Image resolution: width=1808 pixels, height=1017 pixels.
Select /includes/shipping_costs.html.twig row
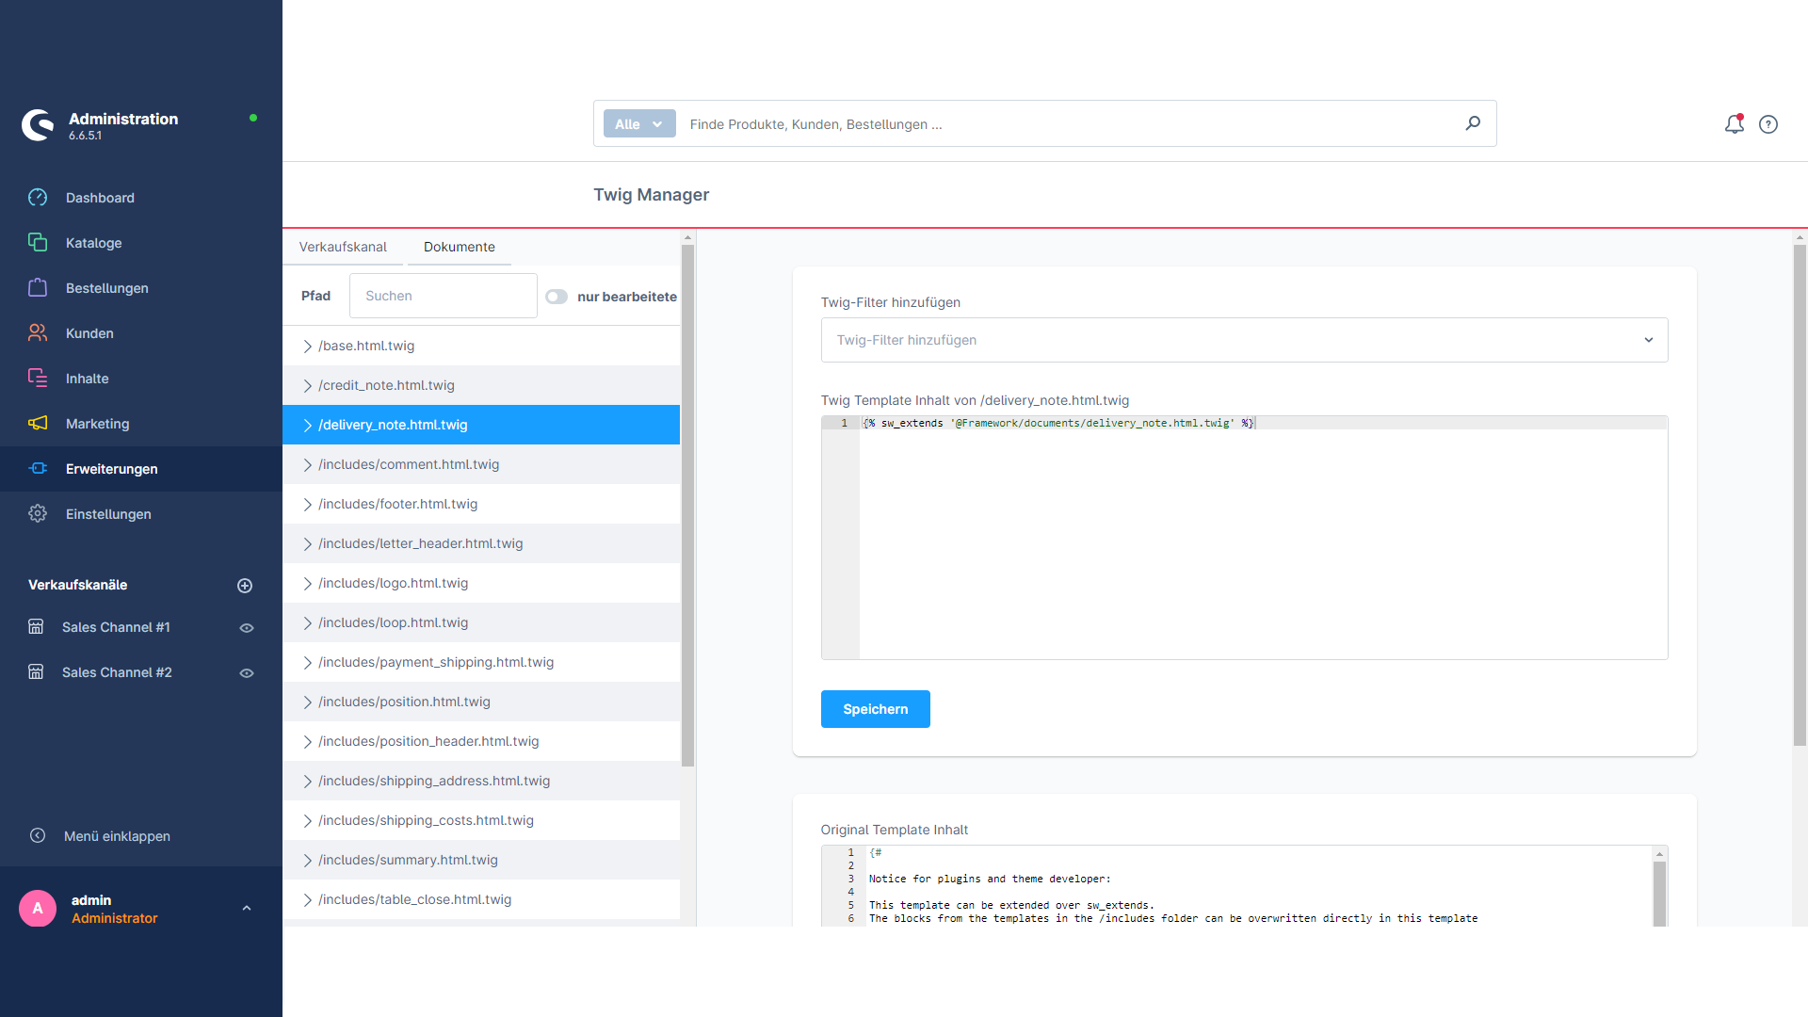point(481,820)
